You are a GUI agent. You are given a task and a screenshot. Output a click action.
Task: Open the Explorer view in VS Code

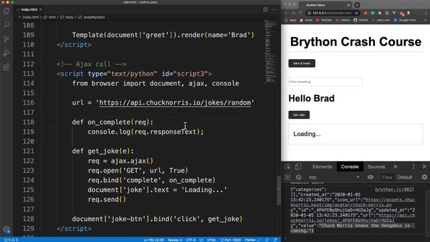point(6,11)
